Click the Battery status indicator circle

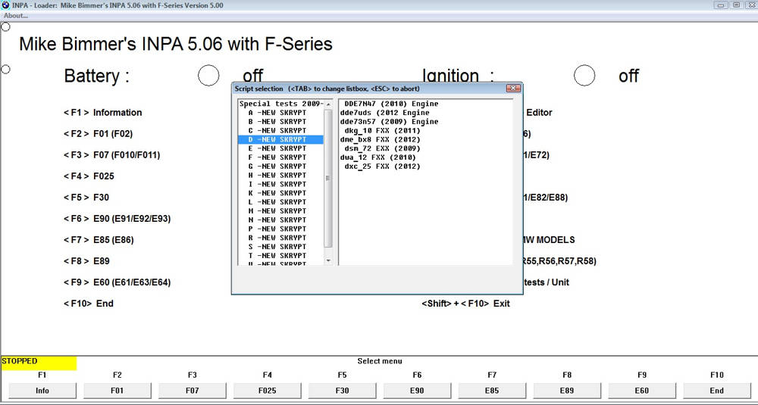pyautogui.click(x=208, y=76)
